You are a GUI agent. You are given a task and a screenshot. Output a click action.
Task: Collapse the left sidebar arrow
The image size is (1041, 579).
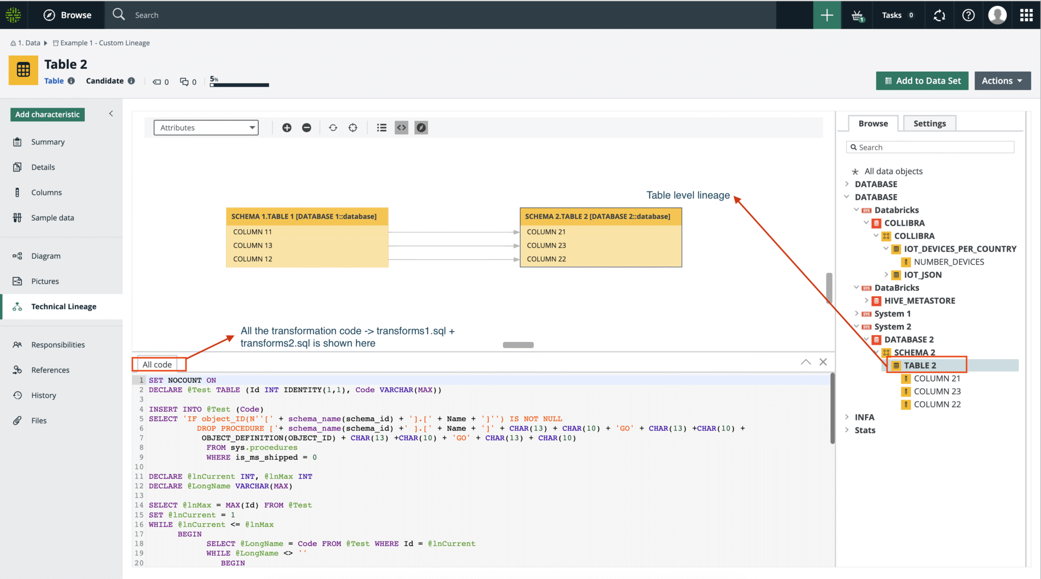[111, 114]
